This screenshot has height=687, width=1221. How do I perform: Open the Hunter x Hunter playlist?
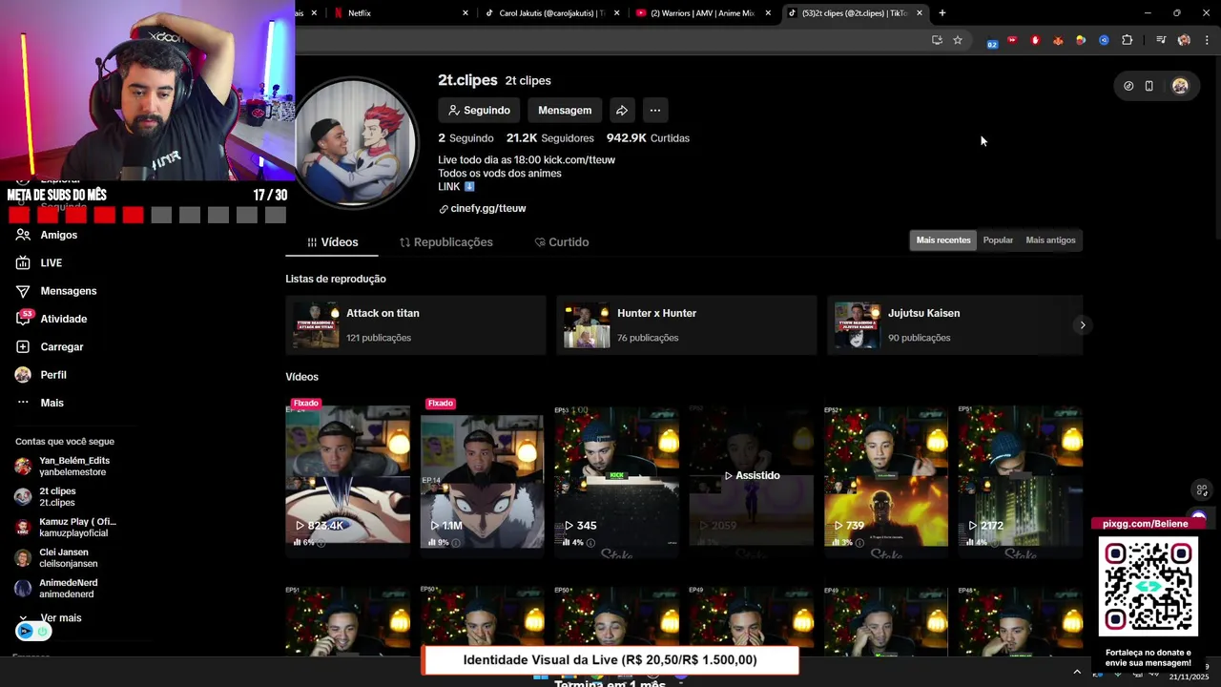[687, 325]
